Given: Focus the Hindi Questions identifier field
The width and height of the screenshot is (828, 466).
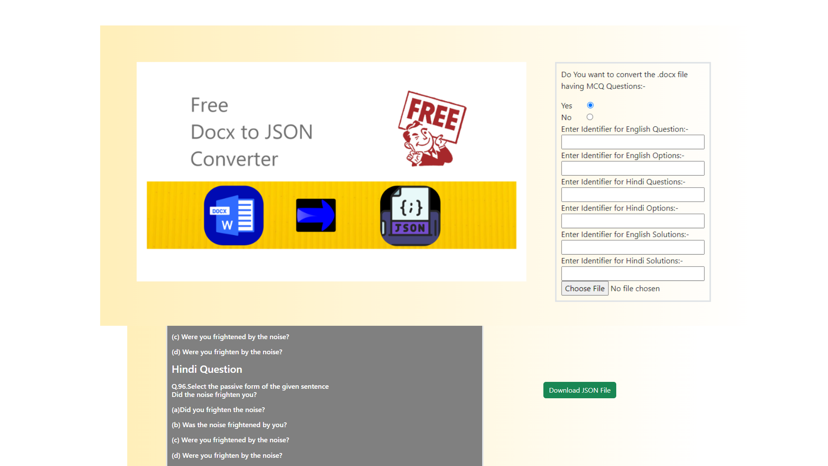Looking at the screenshot, I should click(632, 195).
